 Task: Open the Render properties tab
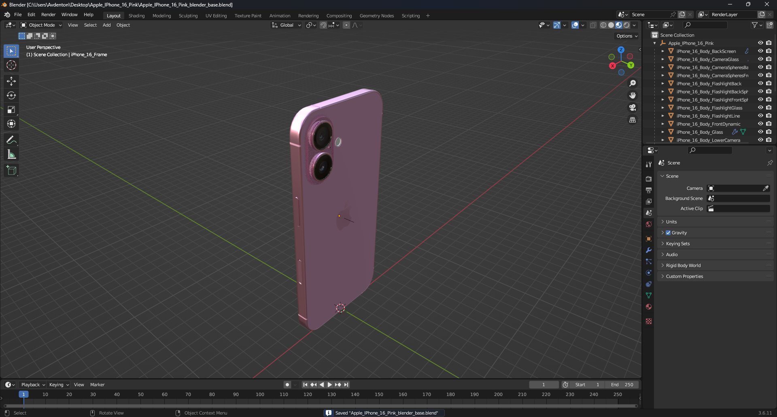649,179
